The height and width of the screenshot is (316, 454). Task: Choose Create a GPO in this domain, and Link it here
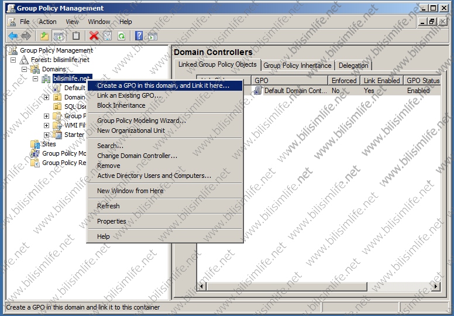[x=165, y=86]
